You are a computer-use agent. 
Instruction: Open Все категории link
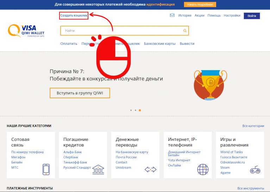[253, 126]
